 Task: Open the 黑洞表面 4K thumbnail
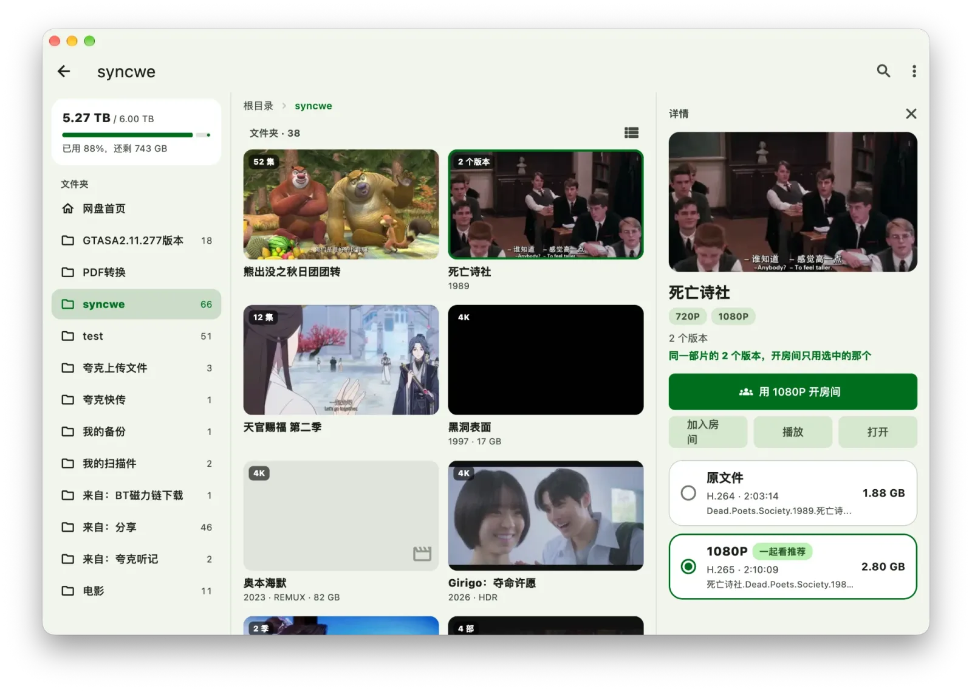point(546,360)
